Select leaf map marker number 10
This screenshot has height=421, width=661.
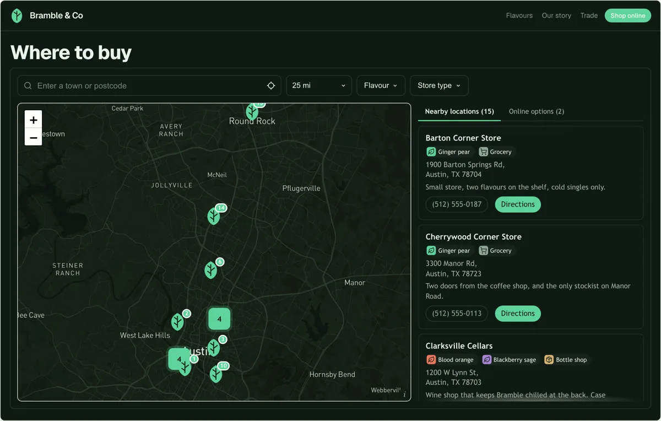[x=216, y=374]
